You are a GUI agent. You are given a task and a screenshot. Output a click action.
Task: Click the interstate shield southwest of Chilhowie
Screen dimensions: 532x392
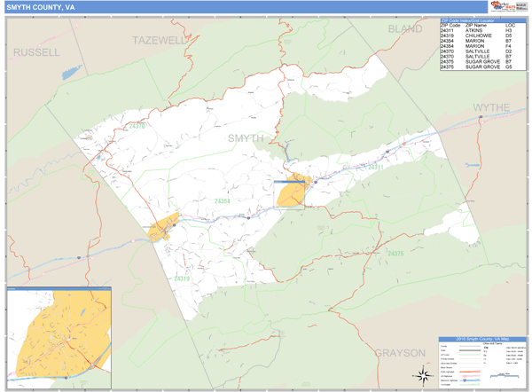coord(79,257)
